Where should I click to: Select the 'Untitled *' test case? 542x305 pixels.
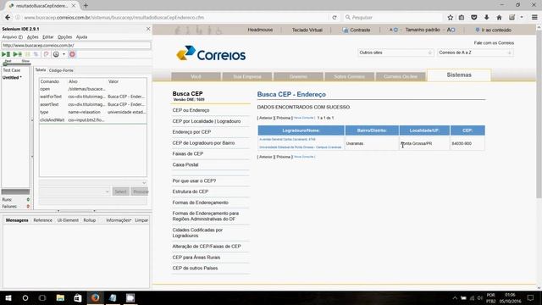pos(12,77)
